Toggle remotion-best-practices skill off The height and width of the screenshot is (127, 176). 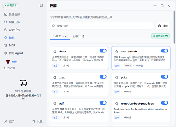point(164,103)
